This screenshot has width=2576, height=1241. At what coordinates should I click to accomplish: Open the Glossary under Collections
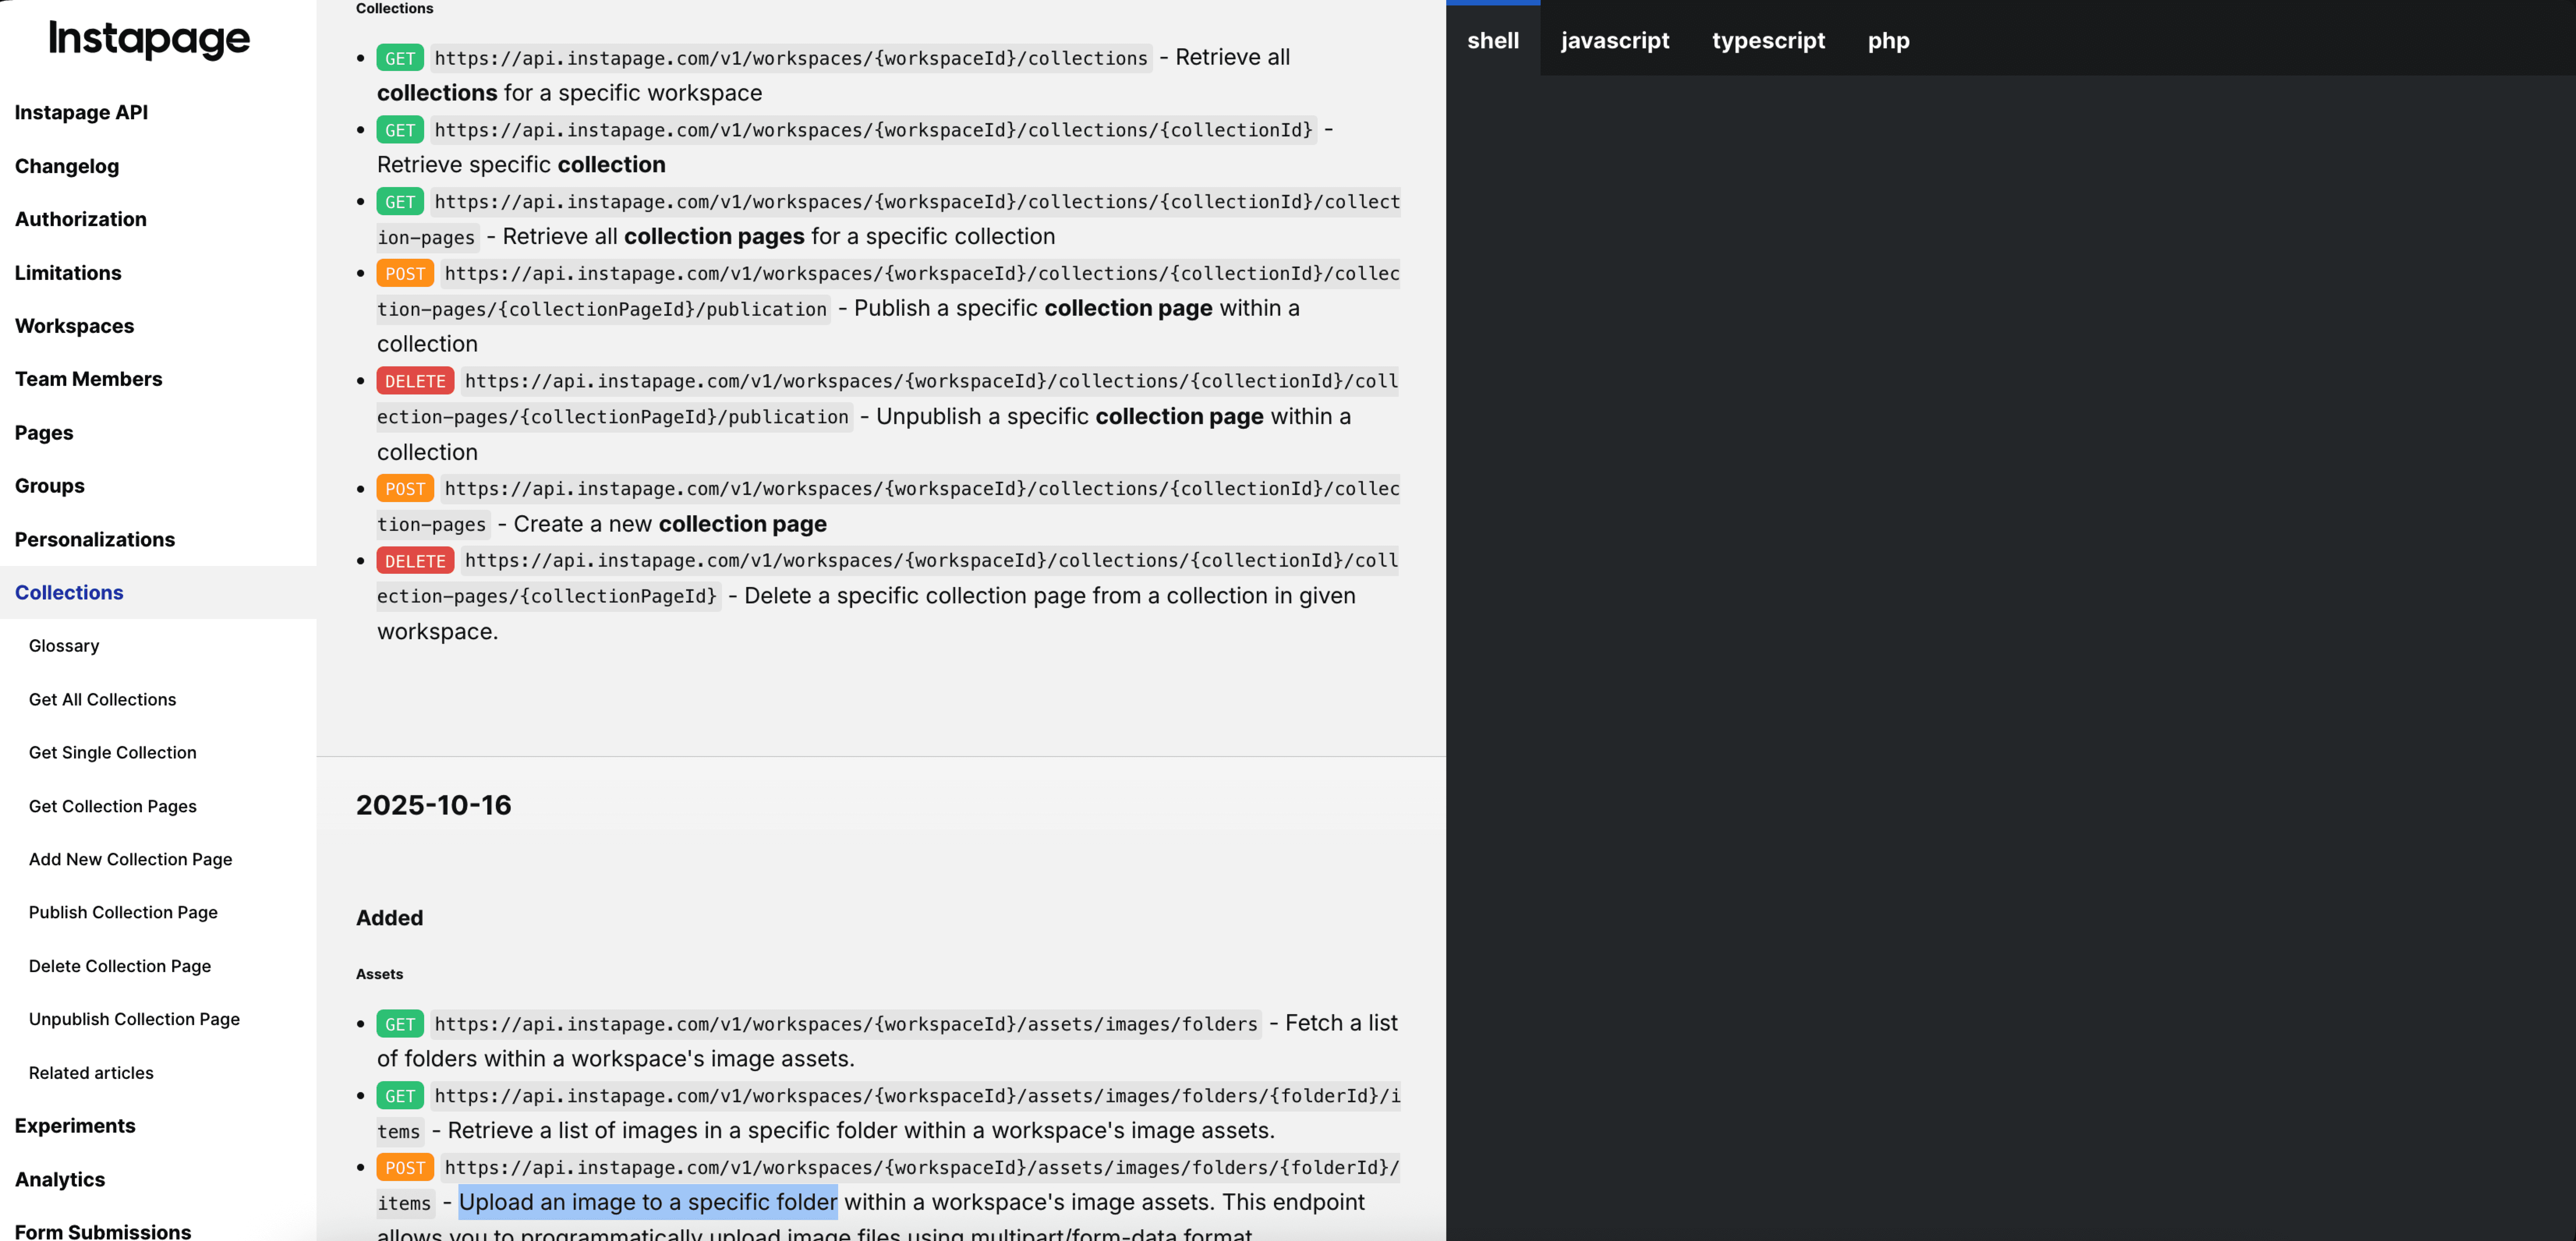[64, 645]
